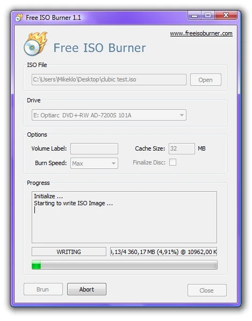Image resolution: width=252 pixels, height=321 pixels.
Task: Click the Finalize Disc: label text
Action: 149,162
